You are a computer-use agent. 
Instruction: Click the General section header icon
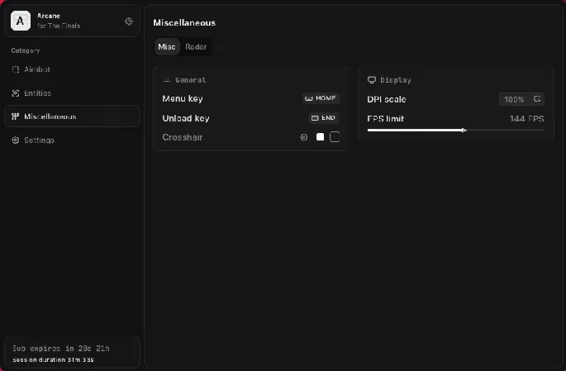(x=166, y=80)
